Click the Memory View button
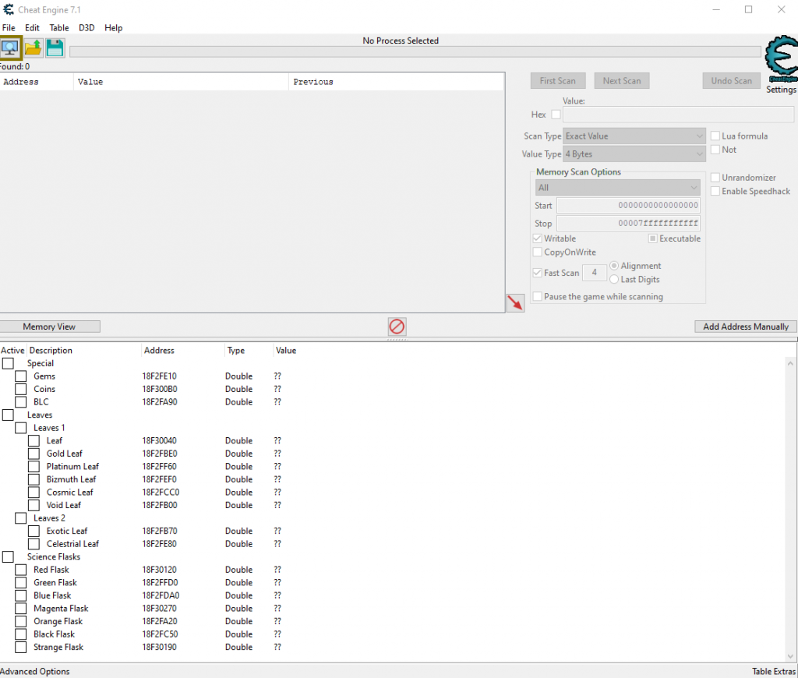The width and height of the screenshot is (798, 678). 50,327
